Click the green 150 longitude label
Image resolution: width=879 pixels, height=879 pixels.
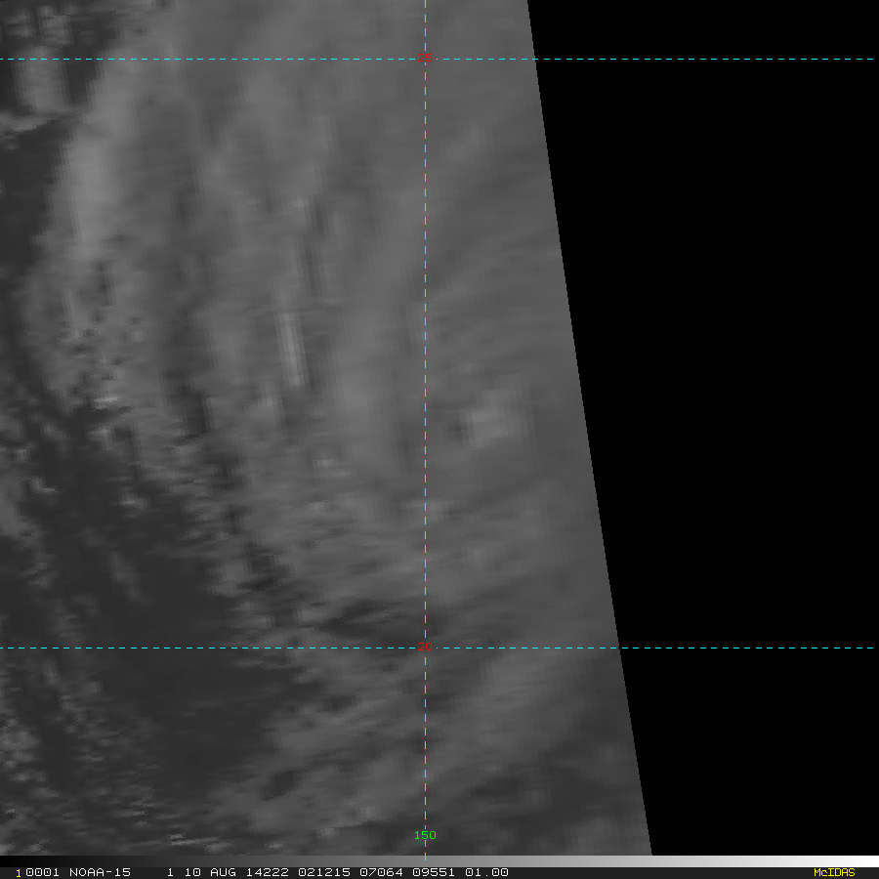pyautogui.click(x=425, y=835)
